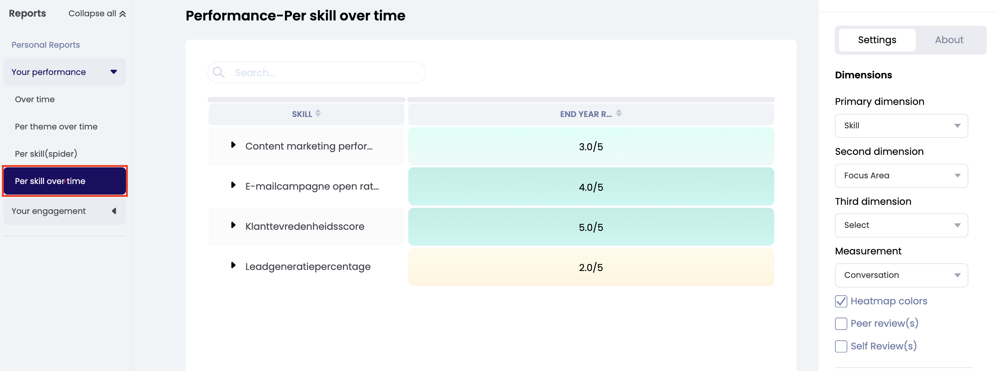Click the Collapse all chevron icon
Screen dimensions: 997x371
tap(123, 14)
